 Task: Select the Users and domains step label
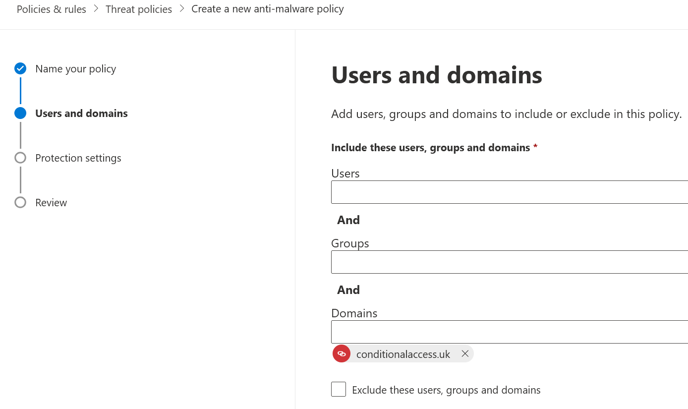click(x=81, y=113)
